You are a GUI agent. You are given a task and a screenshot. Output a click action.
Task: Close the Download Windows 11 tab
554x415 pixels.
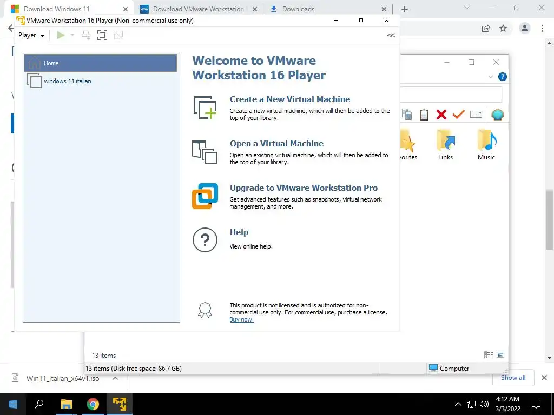click(125, 9)
